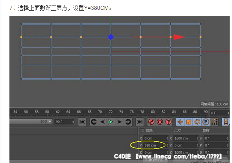Viewport: 232px width, 163px height.
Task: Click timeline frame 84
Action: pos(174,112)
